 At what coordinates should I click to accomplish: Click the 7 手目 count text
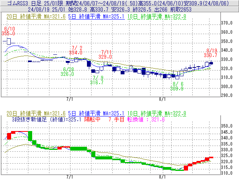click(116, 119)
